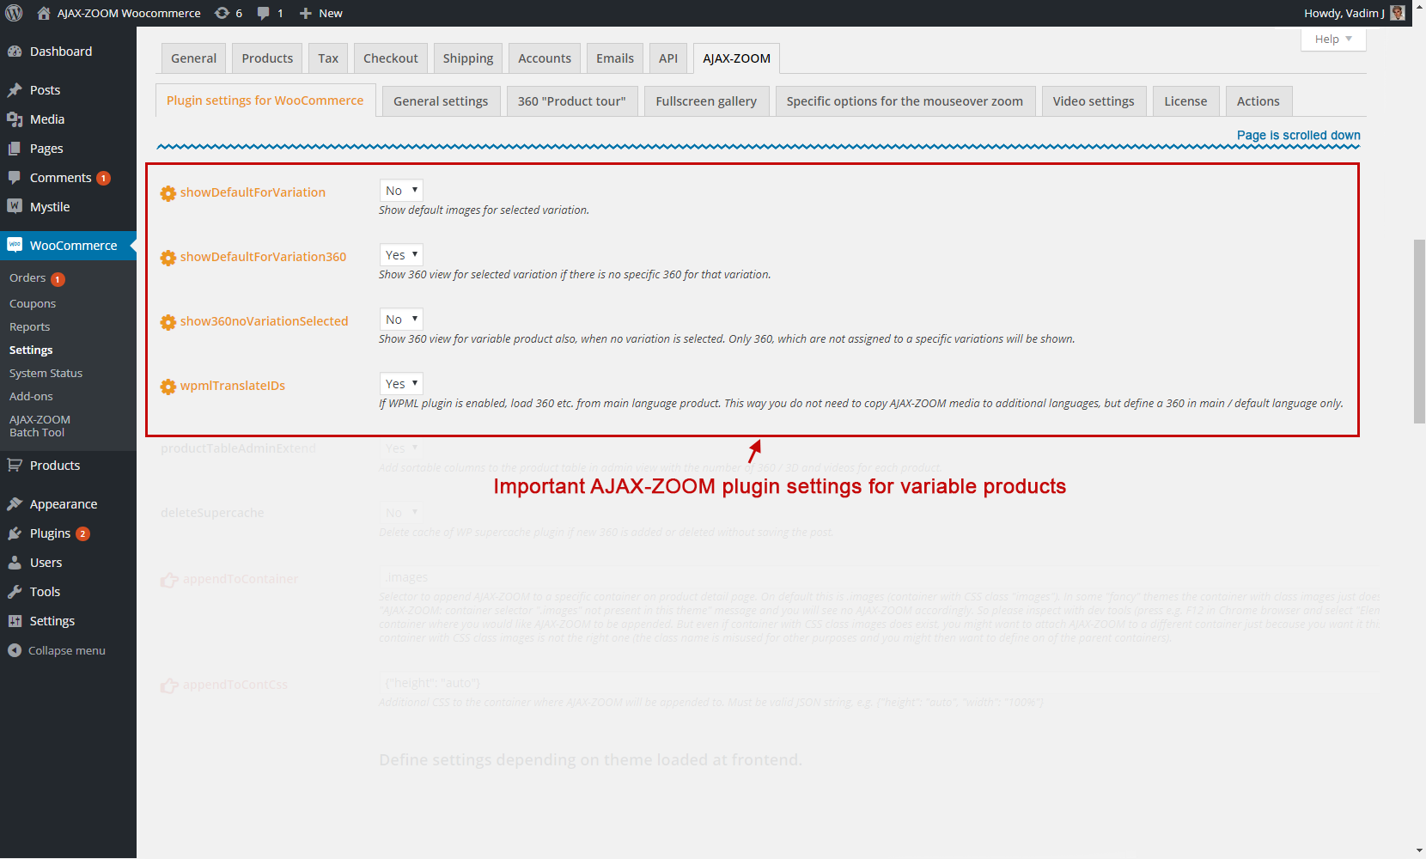1426x859 pixels.
Task: Open showDefaultForVariation No dropdown
Action: pos(401,190)
